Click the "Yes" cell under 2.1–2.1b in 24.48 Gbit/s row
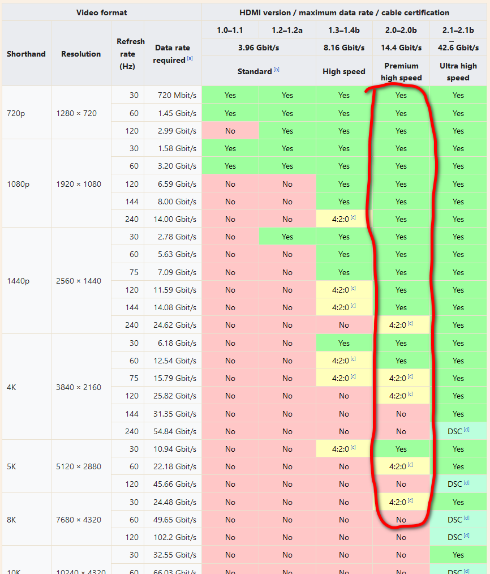Viewport: 490px width, 574px height. tap(458, 502)
